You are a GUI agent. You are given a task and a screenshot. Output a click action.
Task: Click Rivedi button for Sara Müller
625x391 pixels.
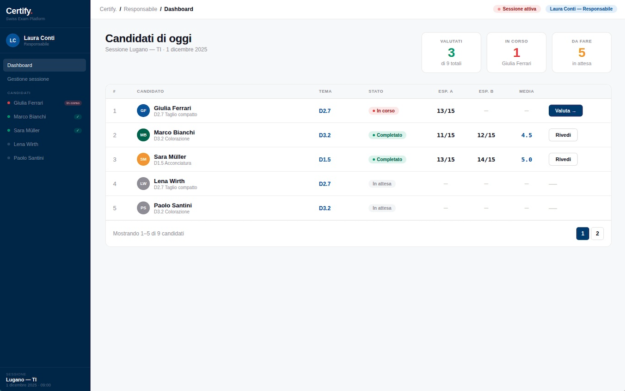(x=563, y=159)
